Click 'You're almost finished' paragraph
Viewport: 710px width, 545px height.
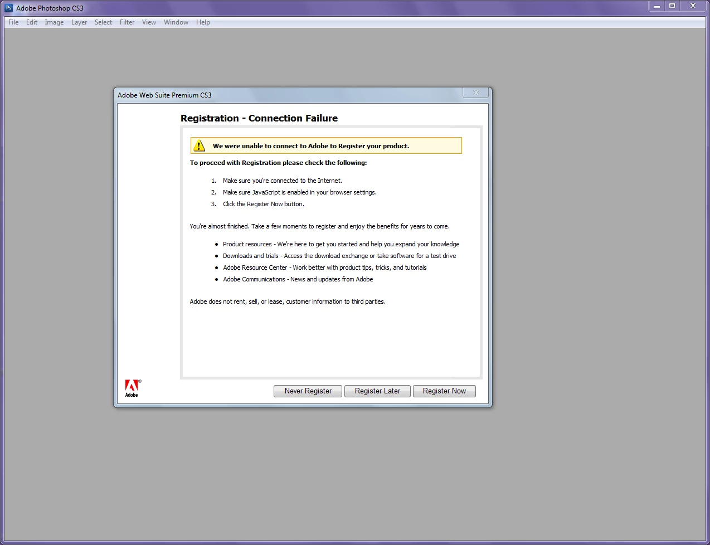319,226
